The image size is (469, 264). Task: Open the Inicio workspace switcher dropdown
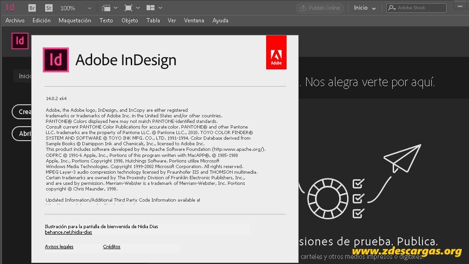(365, 8)
